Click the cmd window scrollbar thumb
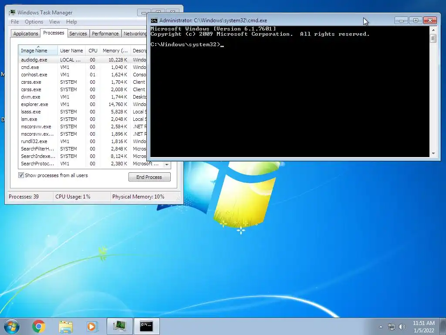The height and width of the screenshot is (335, 446). point(433,38)
